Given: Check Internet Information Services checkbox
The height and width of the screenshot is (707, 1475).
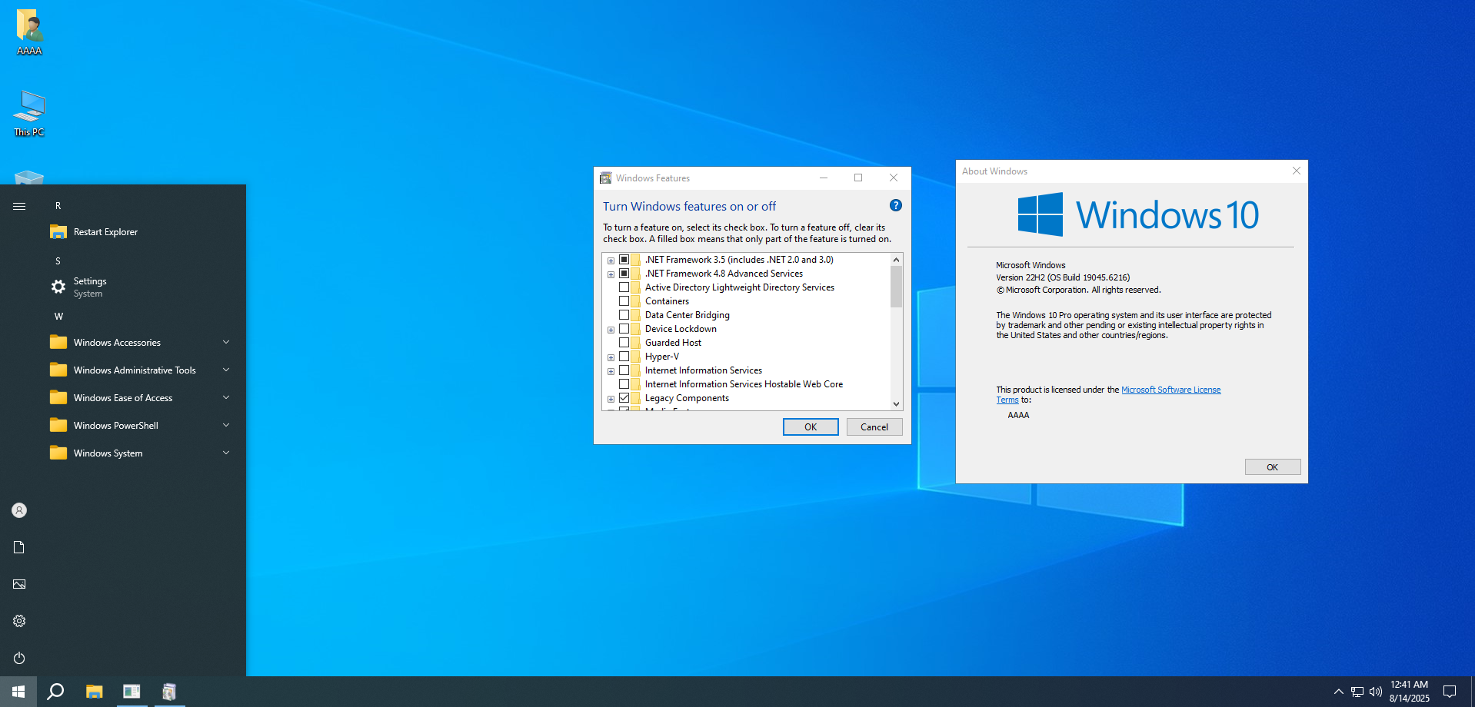Looking at the screenshot, I should click(x=624, y=370).
